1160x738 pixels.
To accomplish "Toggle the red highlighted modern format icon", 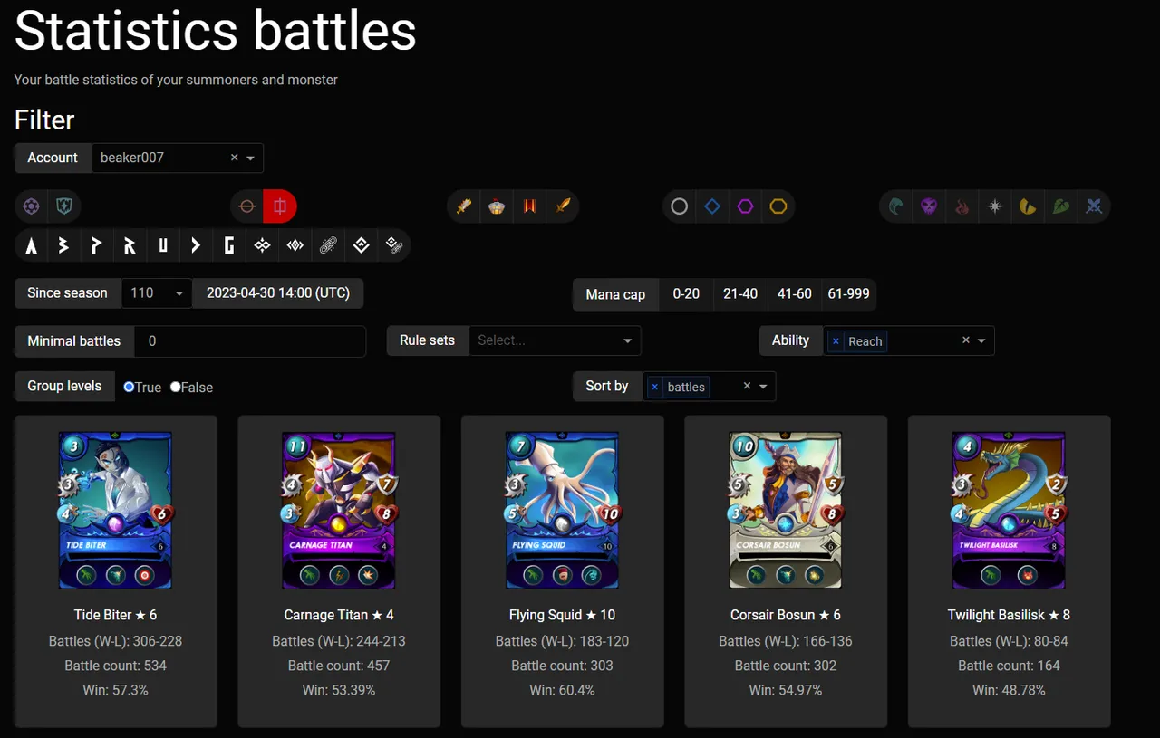I will pyautogui.click(x=280, y=206).
